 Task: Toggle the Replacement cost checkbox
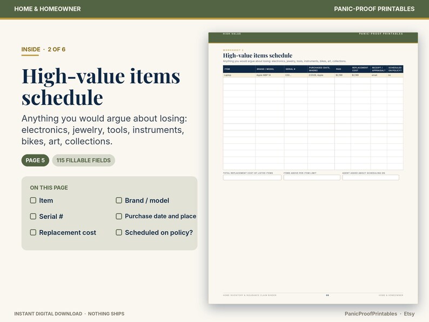[33, 232]
